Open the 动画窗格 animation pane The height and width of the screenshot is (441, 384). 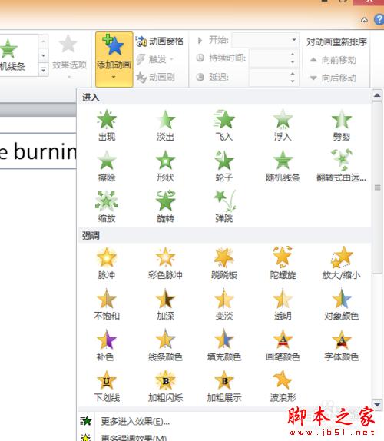pos(160,41)
